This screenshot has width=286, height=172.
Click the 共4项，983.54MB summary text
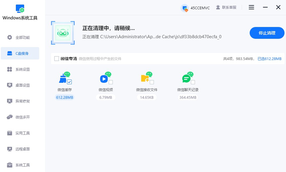238,59
